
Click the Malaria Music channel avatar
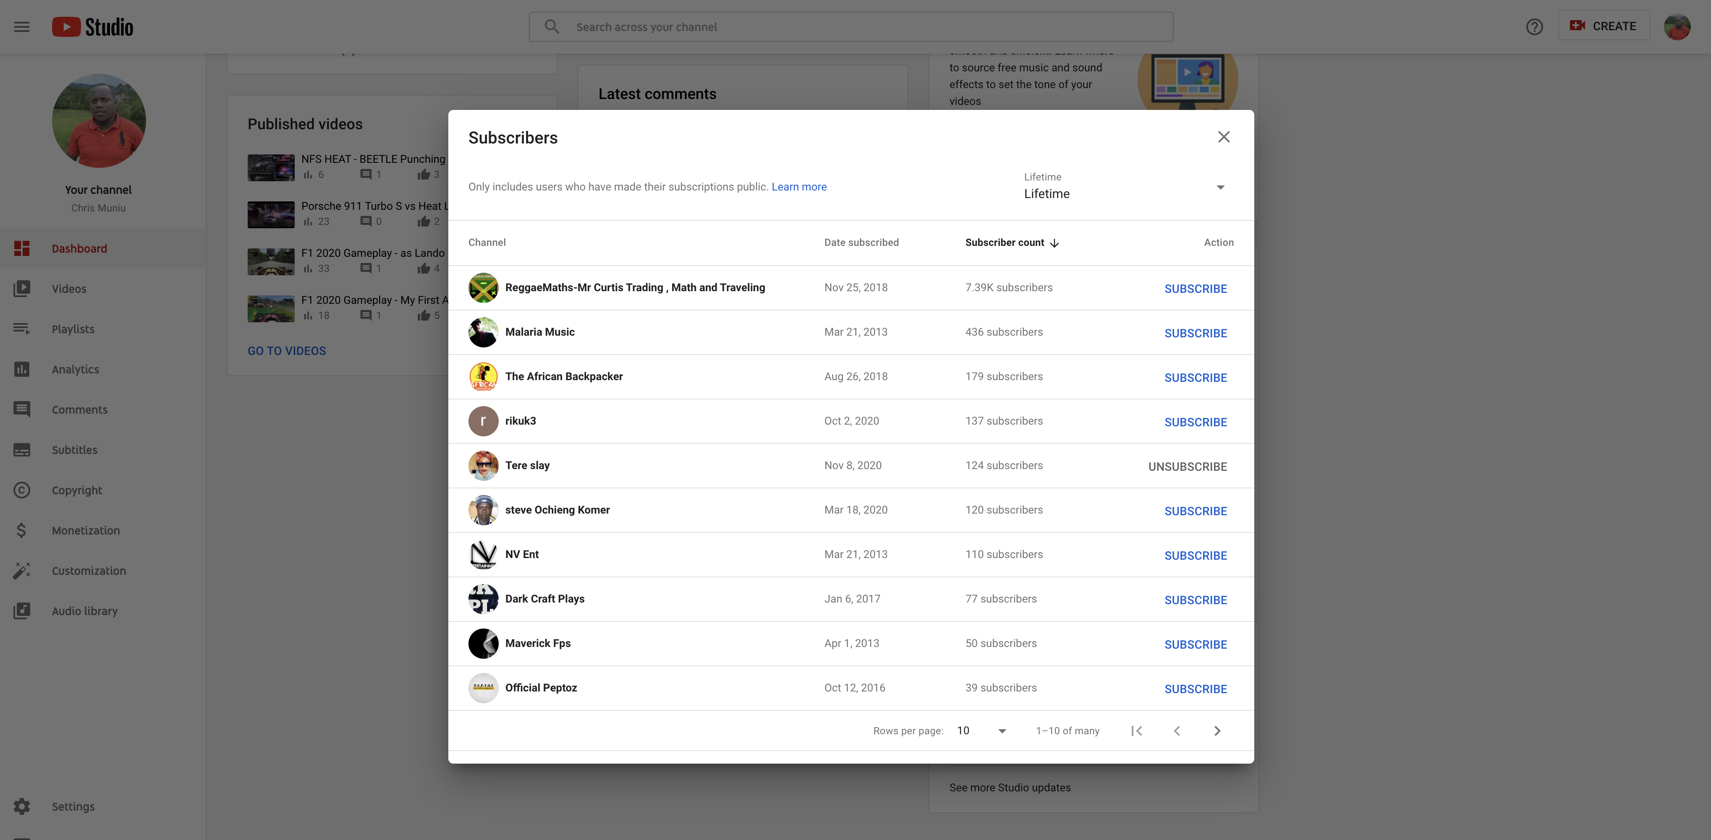[483, 332]
